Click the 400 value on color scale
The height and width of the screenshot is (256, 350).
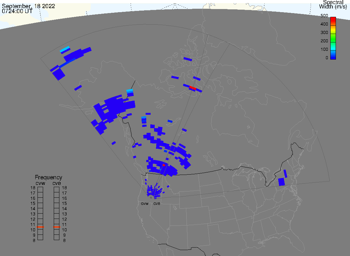[324, 24]
